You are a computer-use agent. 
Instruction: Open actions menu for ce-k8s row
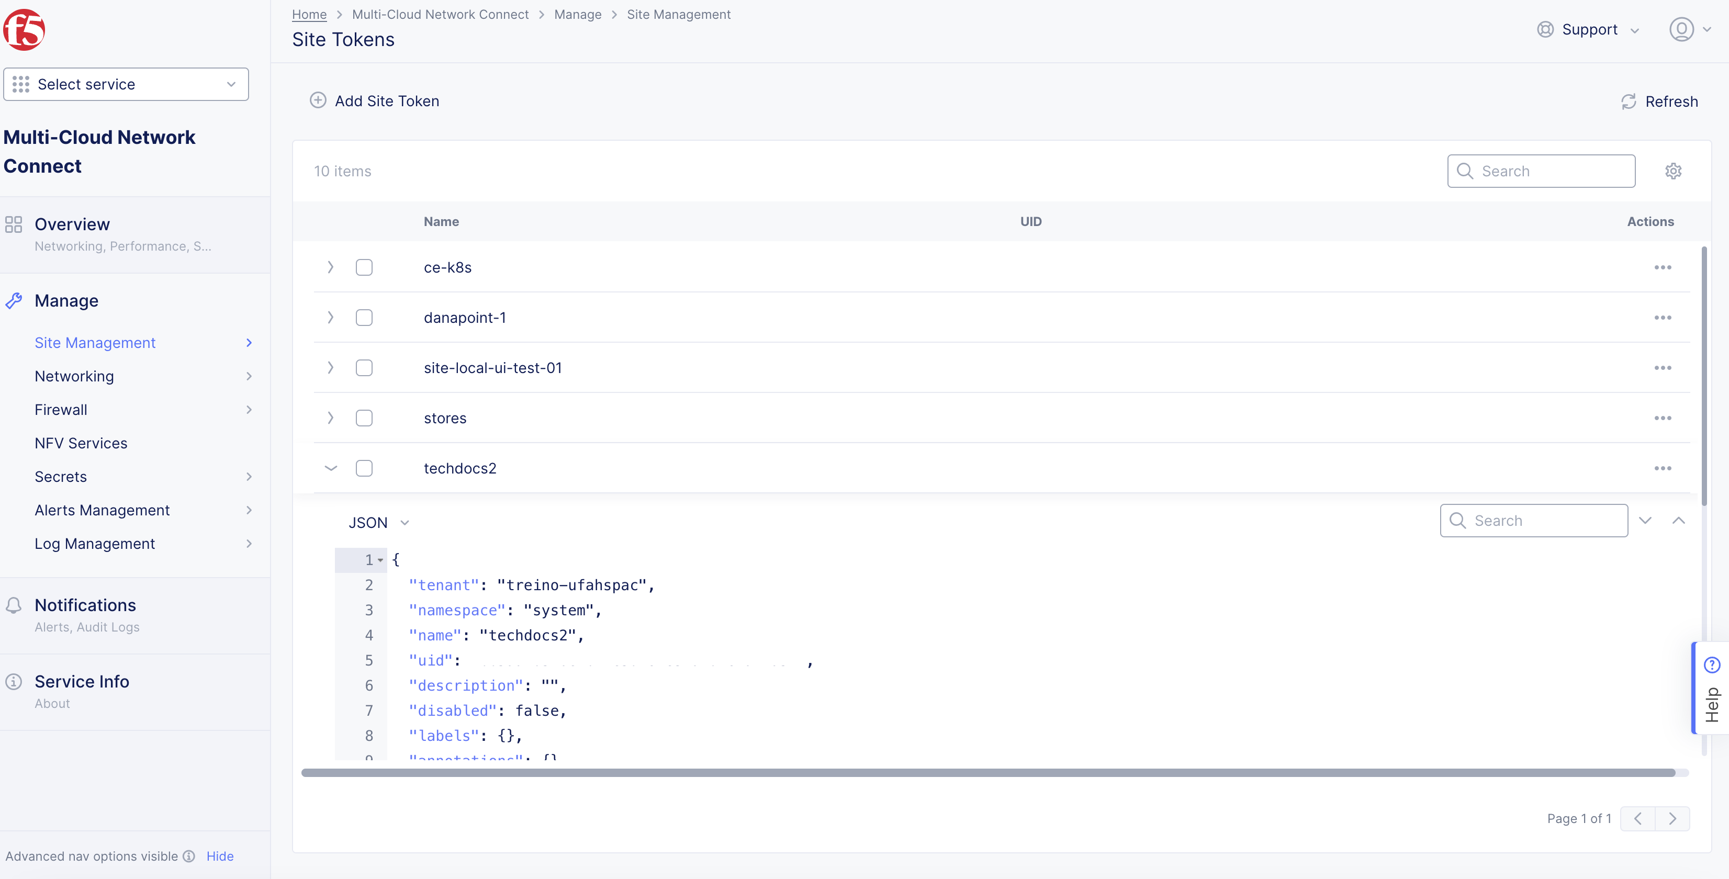1662,268
